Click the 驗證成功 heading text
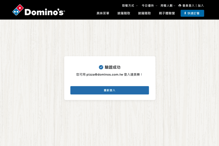 (x=112, y=67)
